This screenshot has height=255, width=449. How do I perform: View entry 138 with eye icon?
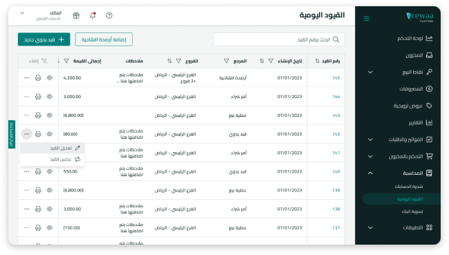click(50, 209)
